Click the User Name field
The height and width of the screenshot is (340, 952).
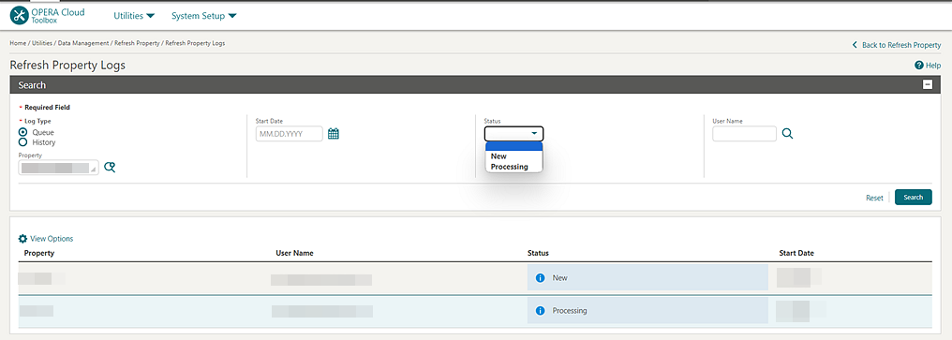(x=744, y=134)
